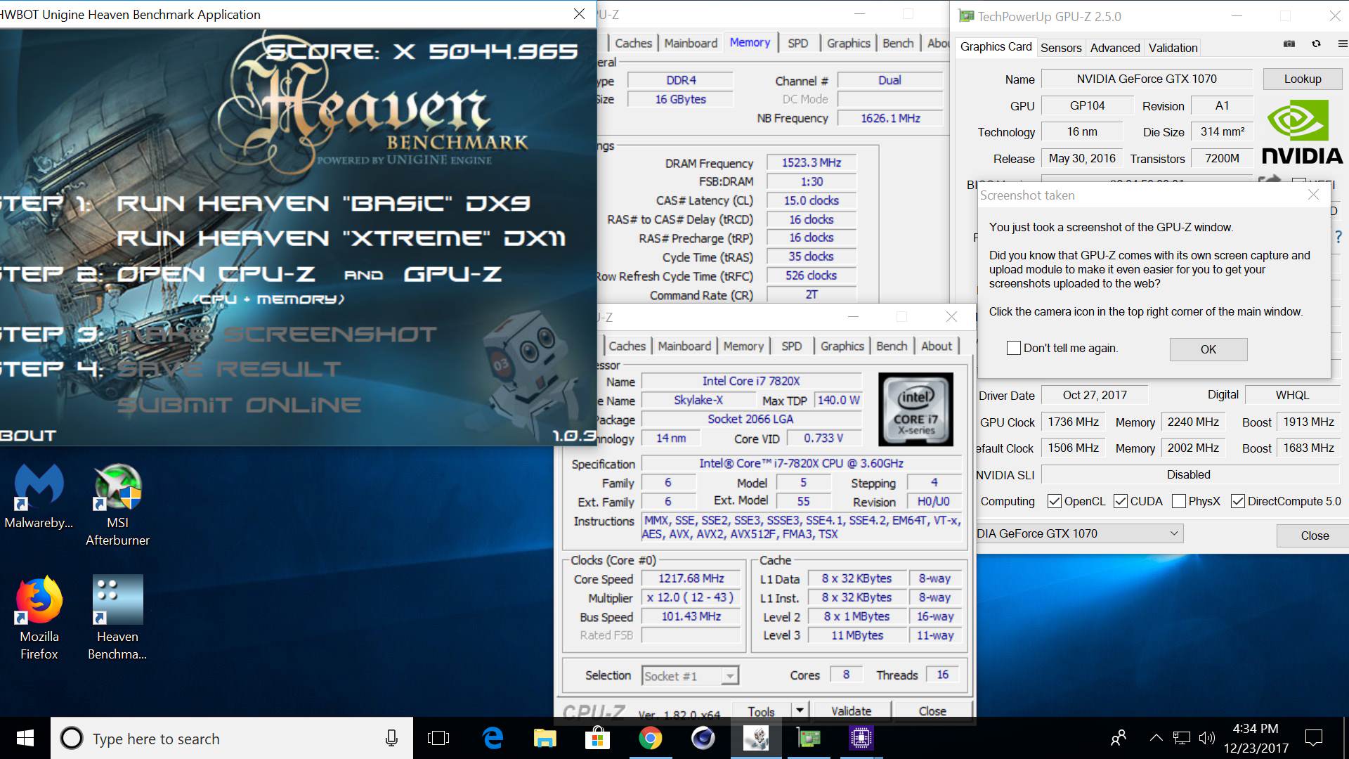
Task: Click the volume speaker icon
Action: click(x=1206, y=738)
